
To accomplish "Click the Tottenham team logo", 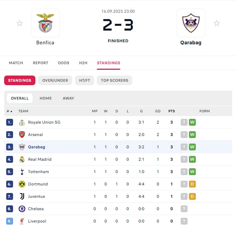I will click(x=22, y=172).
